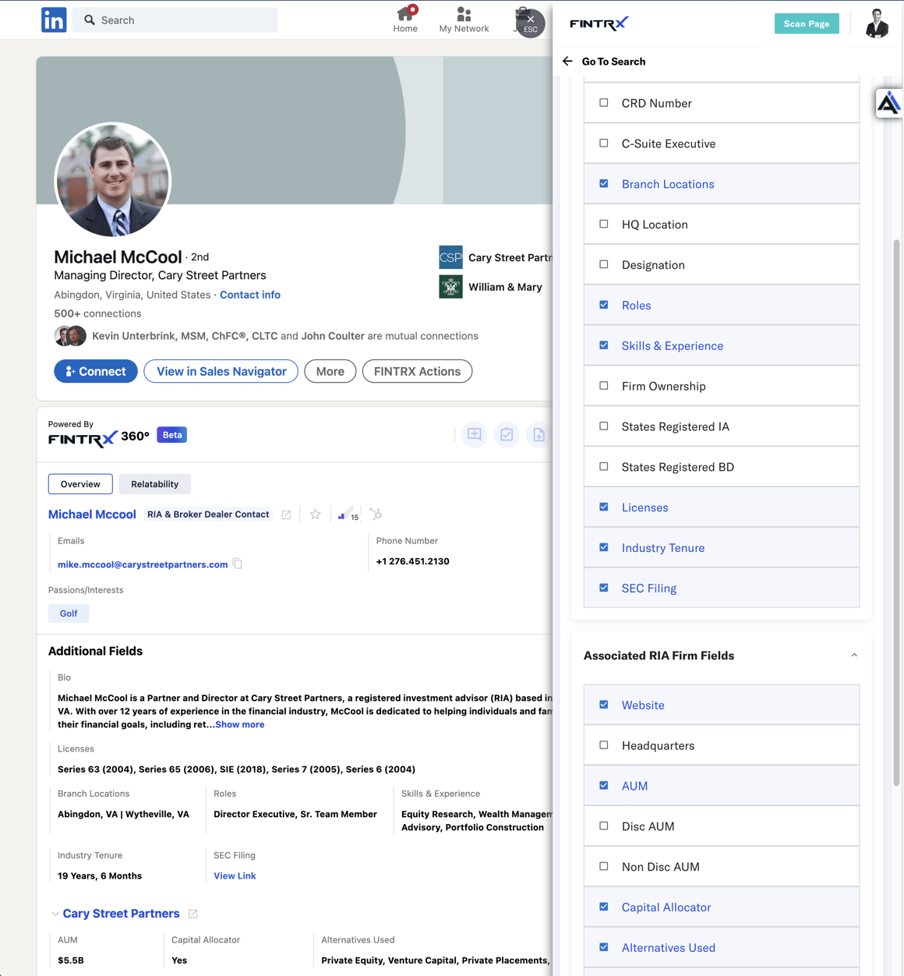Viewport: 904px width, 976px height.
Task: Copy the email address with the copy icon
Action: (238, 564)
